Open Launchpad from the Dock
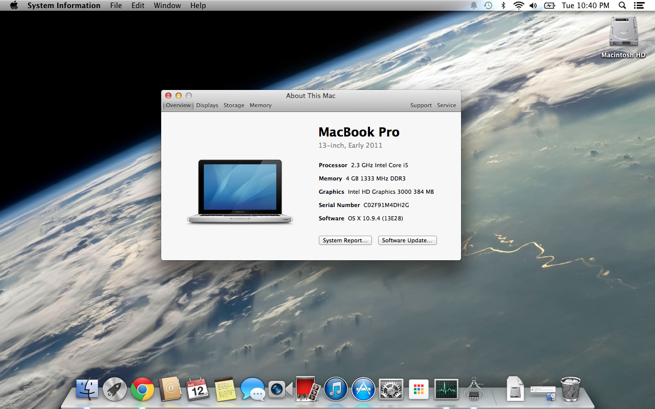 pos(115,390)
